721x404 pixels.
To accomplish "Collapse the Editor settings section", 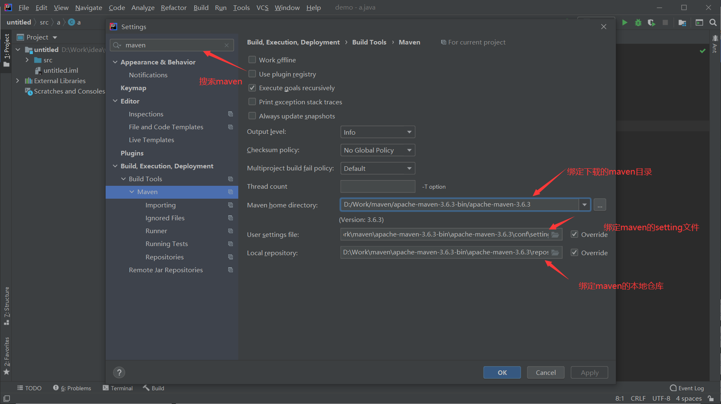I will [x=115, y=101].
